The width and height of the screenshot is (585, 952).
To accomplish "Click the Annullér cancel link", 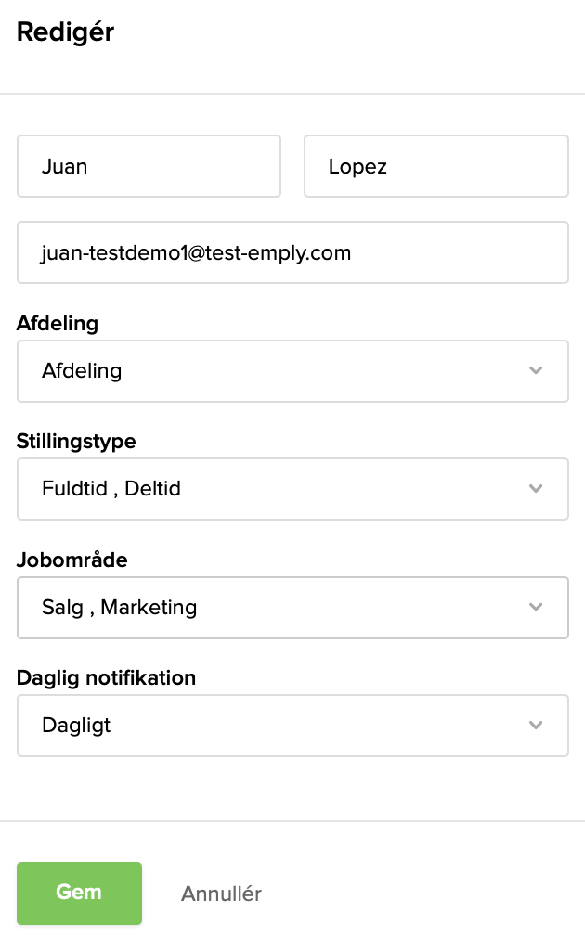I will coord(221,894).
